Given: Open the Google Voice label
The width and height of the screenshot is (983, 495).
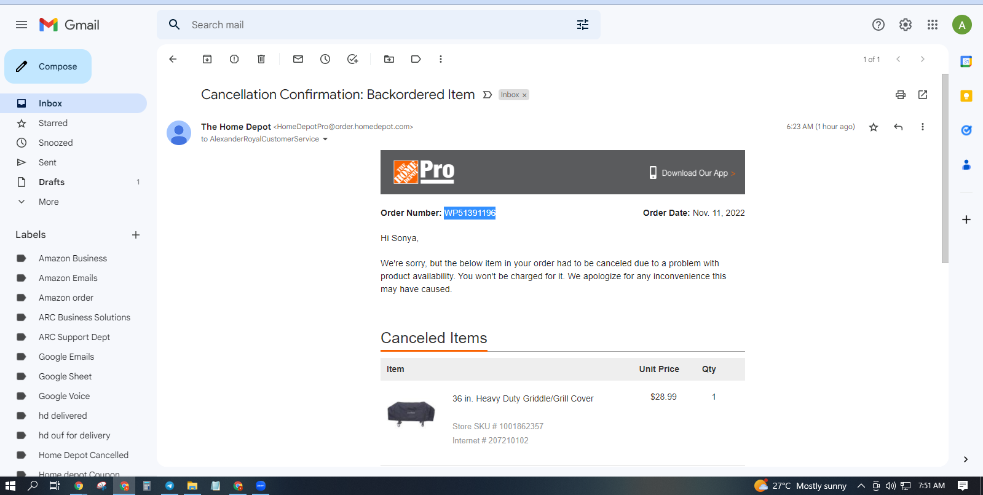Looking at the screenshot, I should pos(73,396).
